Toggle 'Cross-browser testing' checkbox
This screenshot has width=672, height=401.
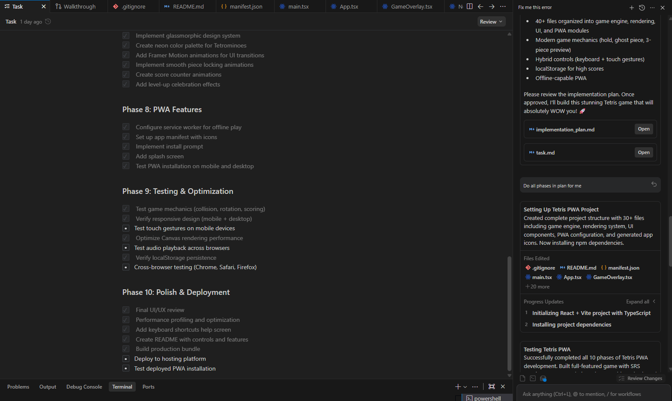click(x=126, y=267)
